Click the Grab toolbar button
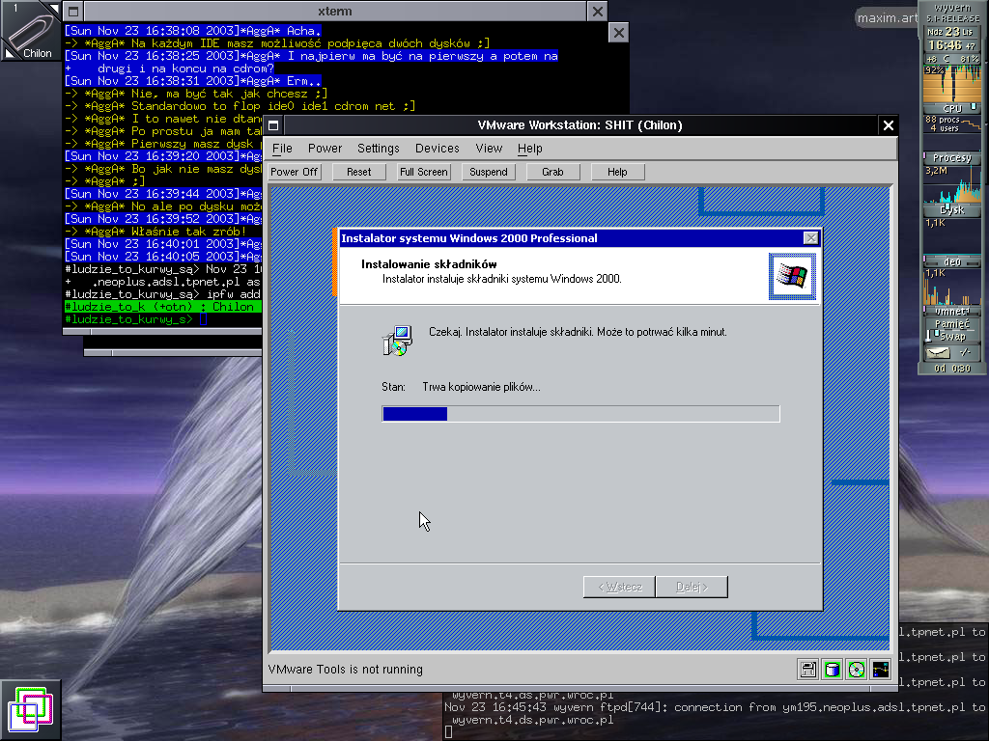 (552, 172)
